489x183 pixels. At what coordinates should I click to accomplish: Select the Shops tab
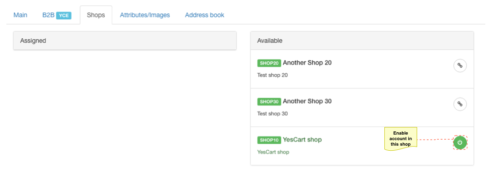pyautogui.click(x=96, y=15)
